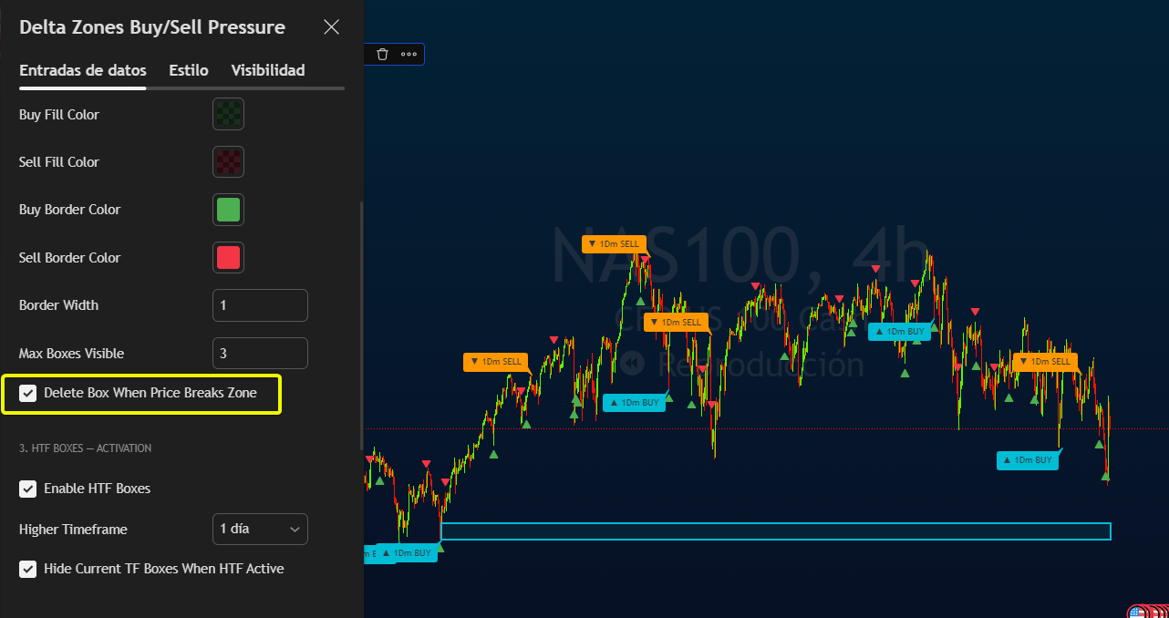Click the Sell Border Color label
1169x618 pixels.
(x=70, y=258)
